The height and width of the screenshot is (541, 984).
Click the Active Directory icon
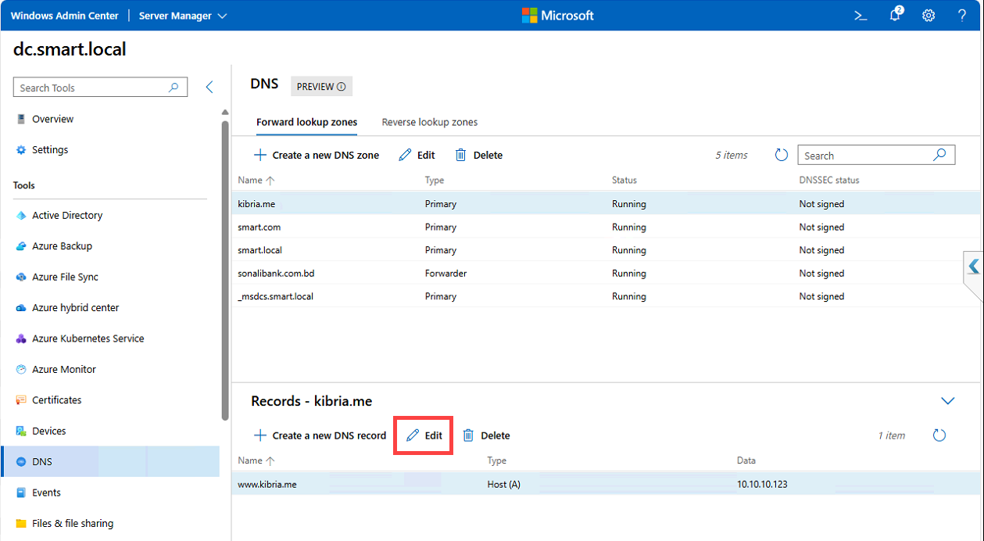click(21, 215)
